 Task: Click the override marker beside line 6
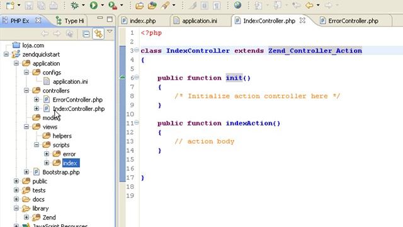click(x=122, y=77)
